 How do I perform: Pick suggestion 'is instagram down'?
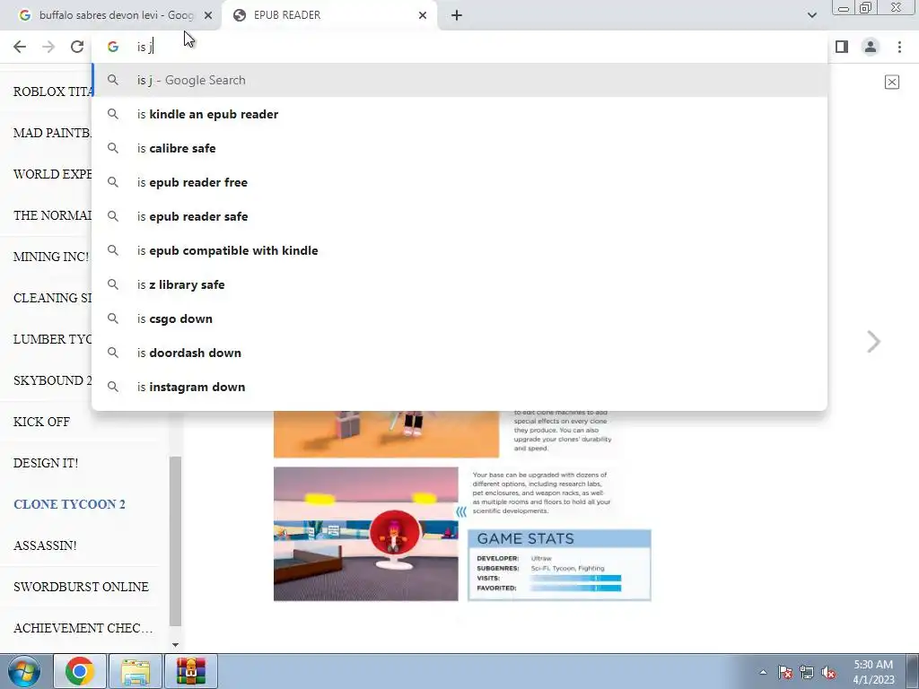point(459,387)
